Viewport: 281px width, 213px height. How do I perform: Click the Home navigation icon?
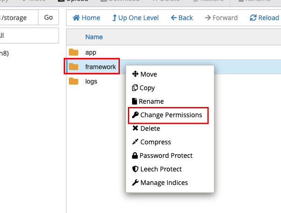(x=76, y=18)
